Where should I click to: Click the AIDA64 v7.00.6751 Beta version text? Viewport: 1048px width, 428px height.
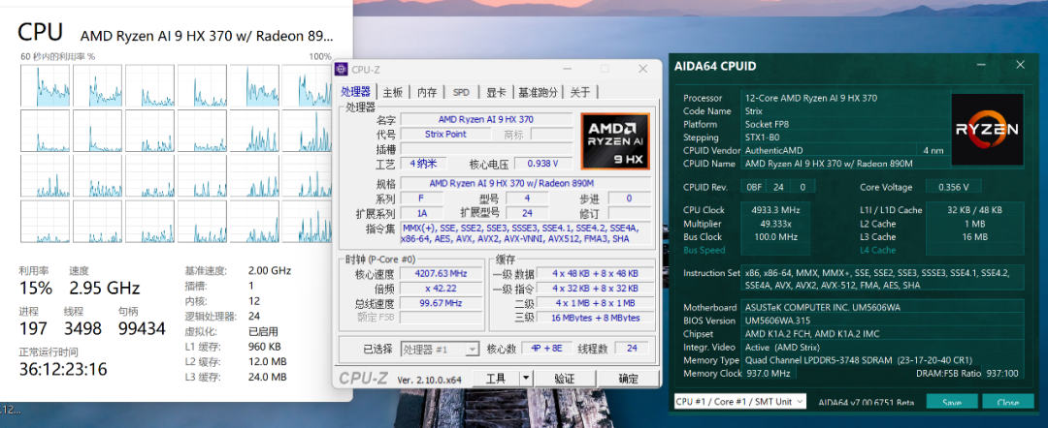[x=866, y=402]
